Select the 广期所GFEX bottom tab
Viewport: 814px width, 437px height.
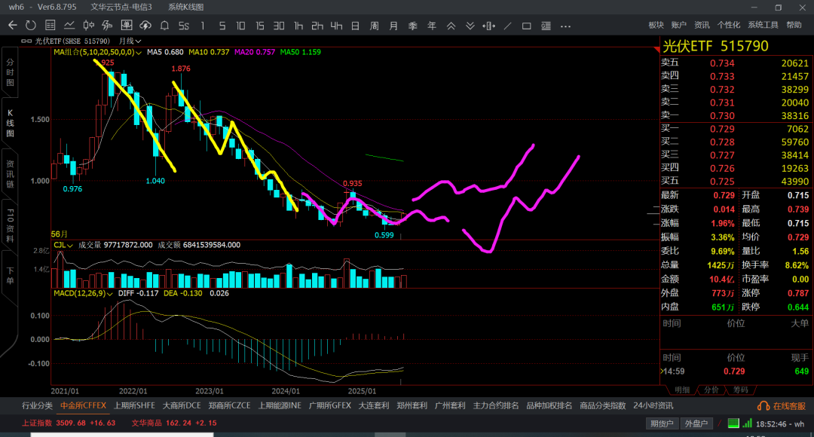(330, 406)
